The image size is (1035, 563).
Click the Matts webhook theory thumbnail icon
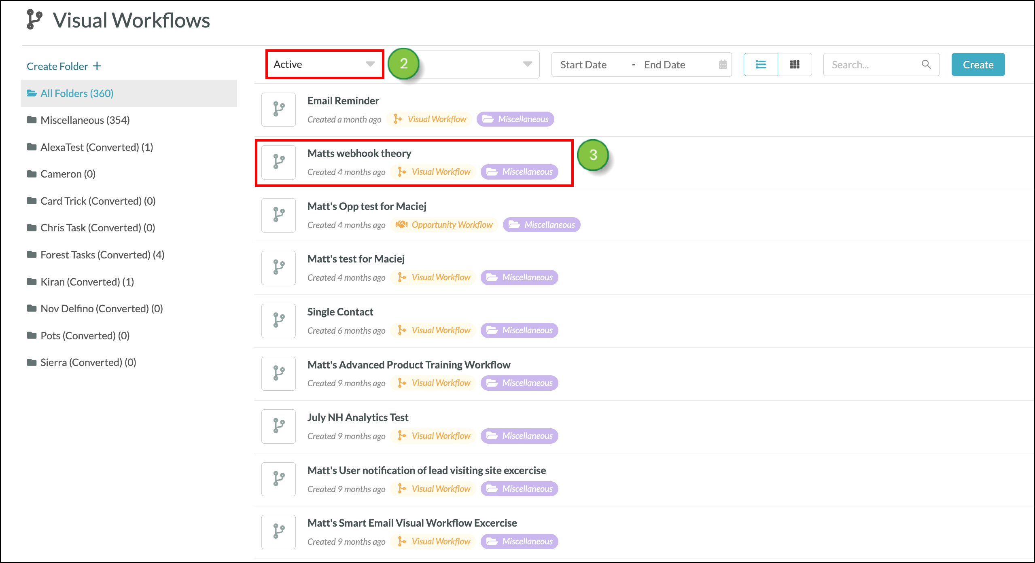(278, 162)
